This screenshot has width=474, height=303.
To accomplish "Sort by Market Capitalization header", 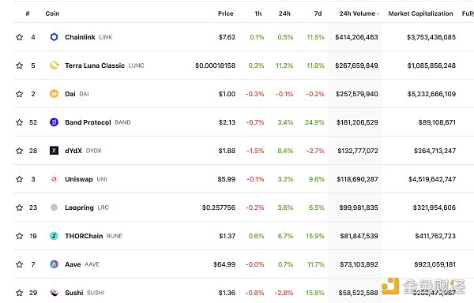I will pos(420,13).
